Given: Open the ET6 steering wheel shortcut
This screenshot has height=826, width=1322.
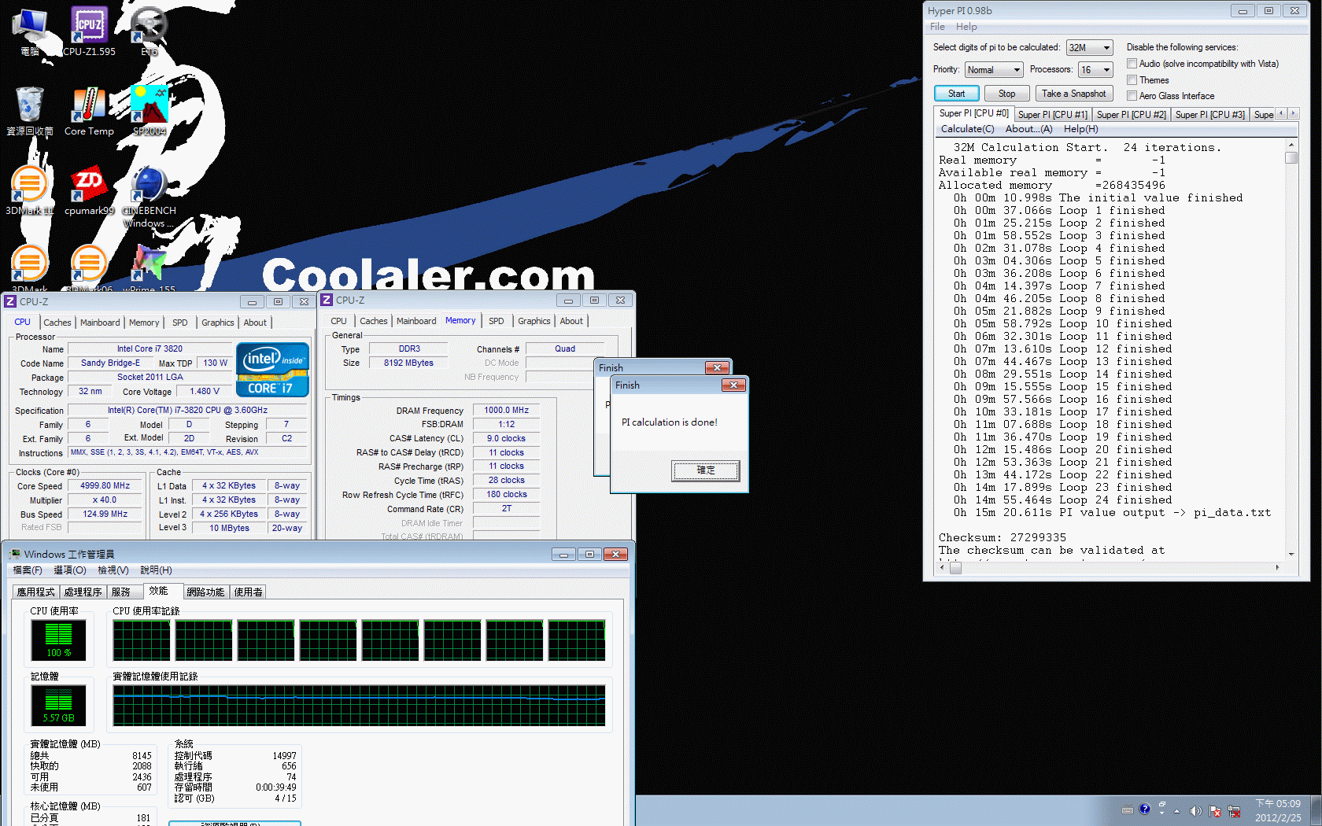Looking at the screenshot, I should pos(150,31).
